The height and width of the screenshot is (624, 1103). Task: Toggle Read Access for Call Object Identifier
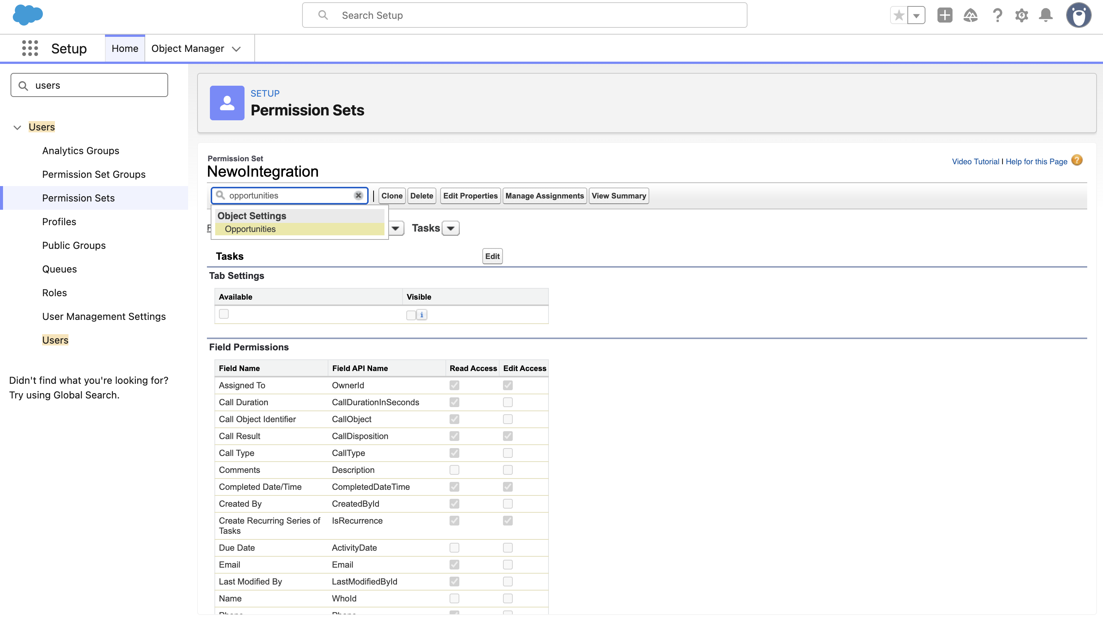(454, 419)
